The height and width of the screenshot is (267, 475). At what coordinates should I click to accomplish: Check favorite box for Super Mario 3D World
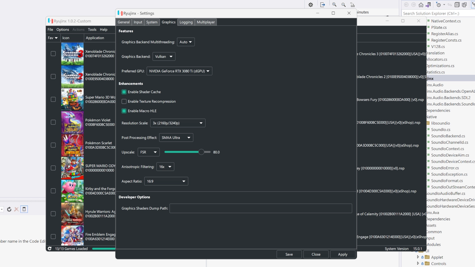[x=53, y=99]
